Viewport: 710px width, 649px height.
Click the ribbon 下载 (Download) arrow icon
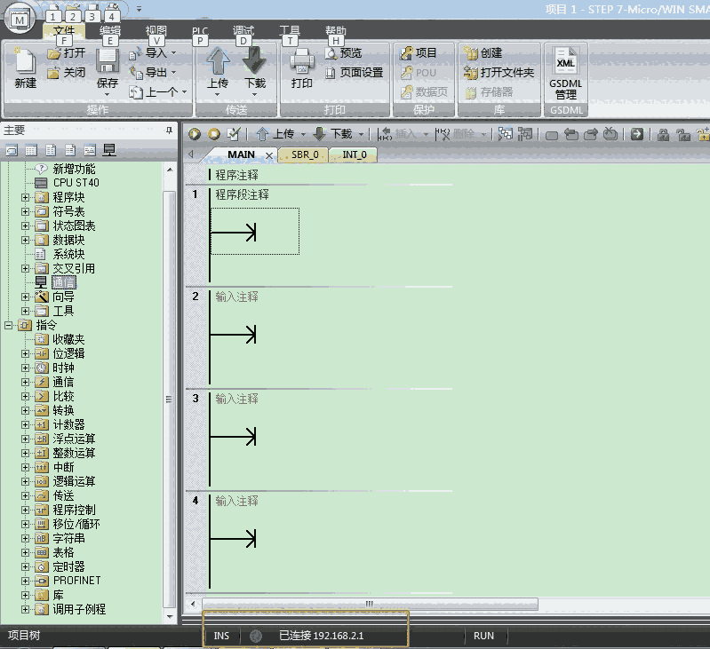point(255,61)
